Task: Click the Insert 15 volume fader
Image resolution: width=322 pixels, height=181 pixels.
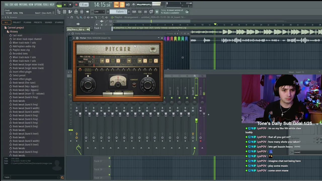Action: click(x=196, y=121)
